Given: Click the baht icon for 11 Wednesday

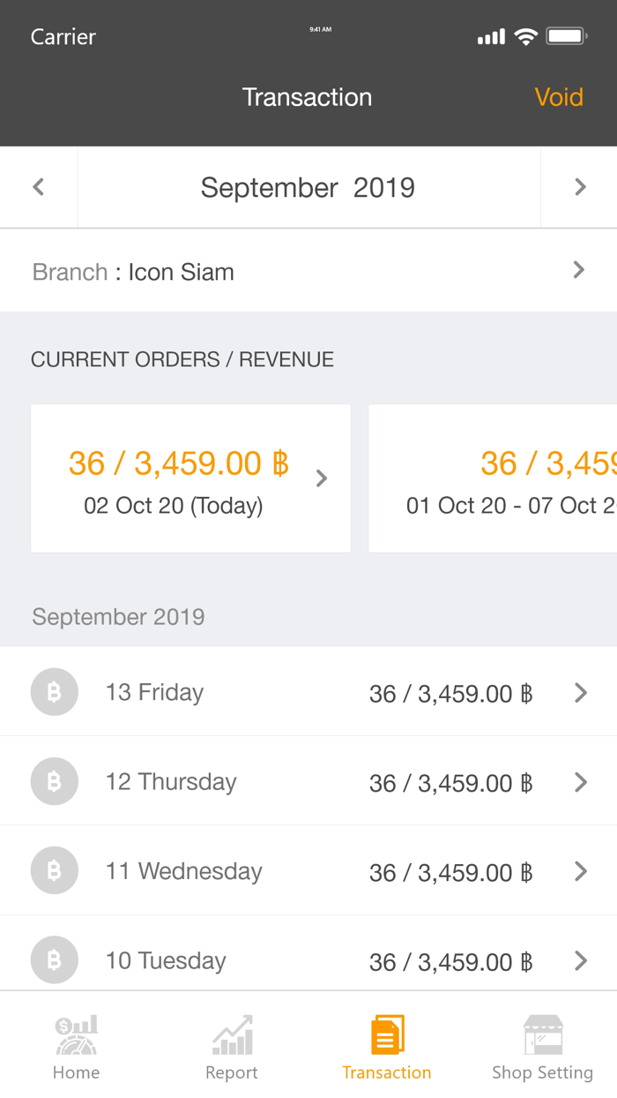Looking at the screenshot, I should 54,870.
